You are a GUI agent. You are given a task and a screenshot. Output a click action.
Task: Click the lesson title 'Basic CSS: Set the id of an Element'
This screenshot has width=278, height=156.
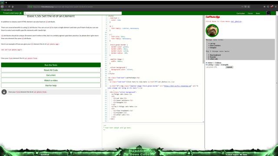51,16
